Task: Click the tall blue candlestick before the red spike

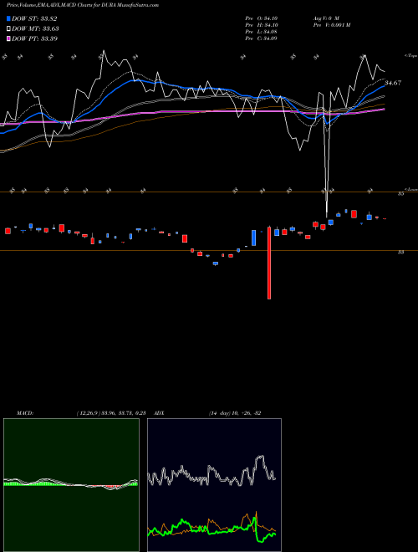Action: coord(253,238)
